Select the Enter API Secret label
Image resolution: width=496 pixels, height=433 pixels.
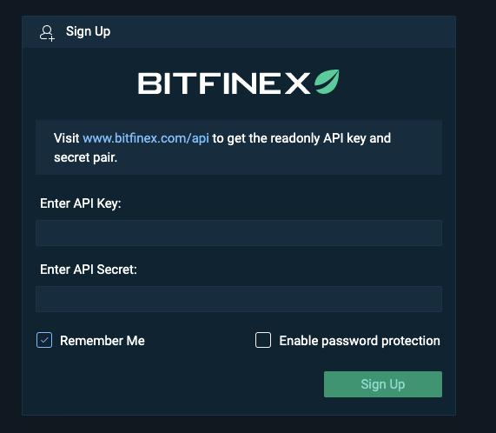pyautogui.click(x=89, y=270)
